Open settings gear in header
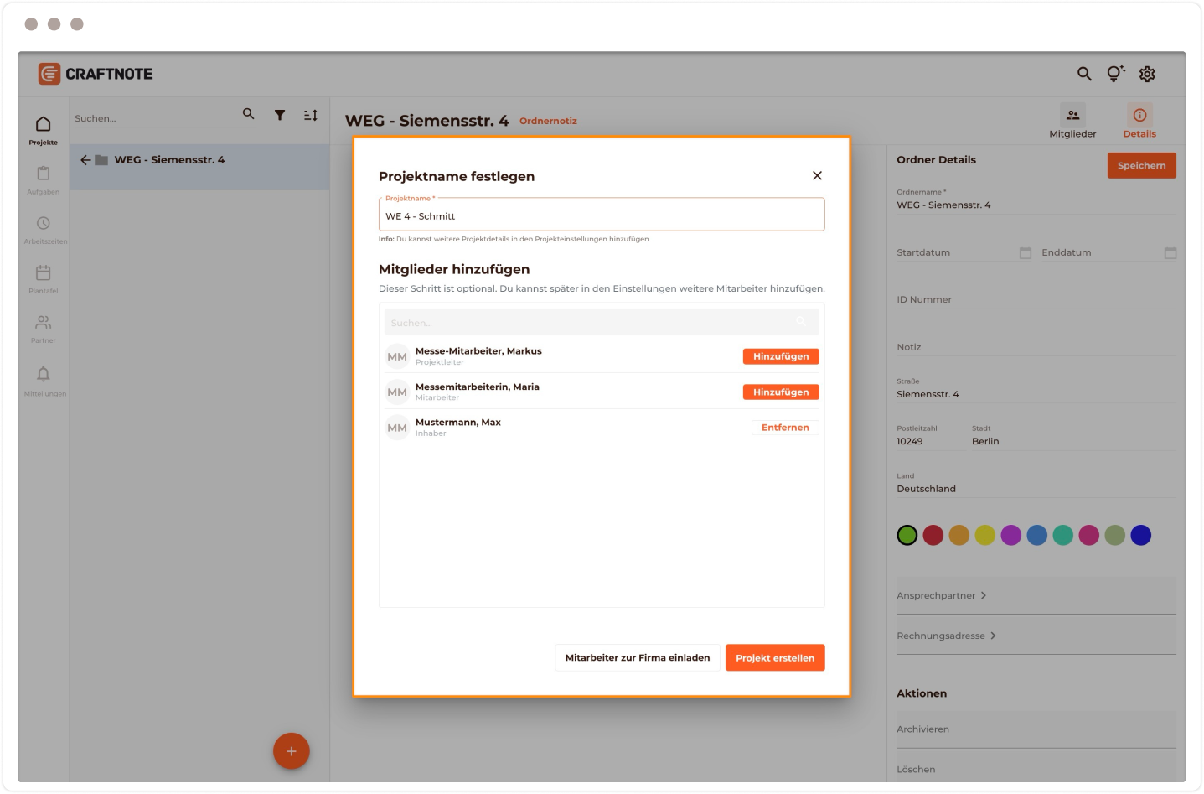 click(1147, 74)
